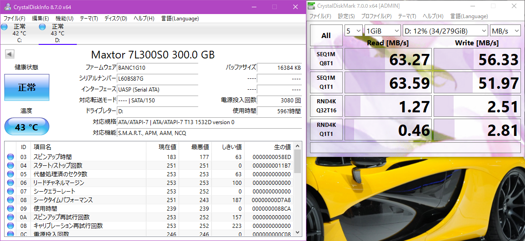Screen dimensions: 525x241
Task: Open the 1GiB test size dropdown
Action: 382,31
